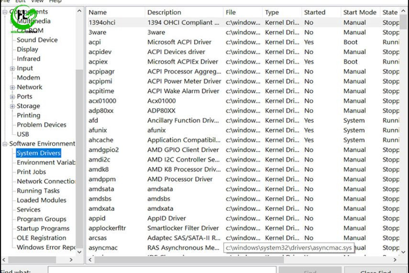Sort by the Type column header
This screenshot has width=409, height=273.
click(x=282, y=12)
